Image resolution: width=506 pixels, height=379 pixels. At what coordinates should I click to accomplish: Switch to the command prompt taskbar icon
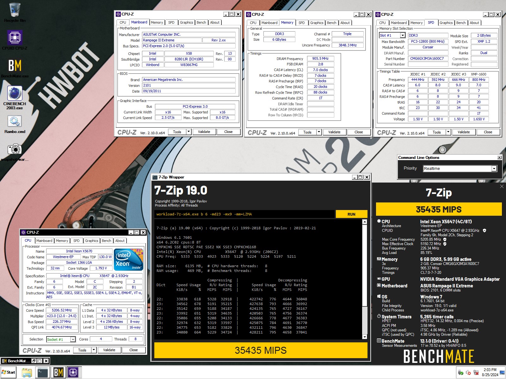42,372
